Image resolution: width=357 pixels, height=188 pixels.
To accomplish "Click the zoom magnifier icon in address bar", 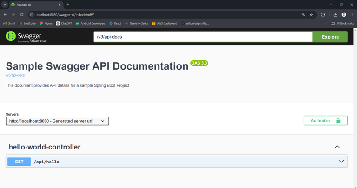I will [x=304, y=14].
